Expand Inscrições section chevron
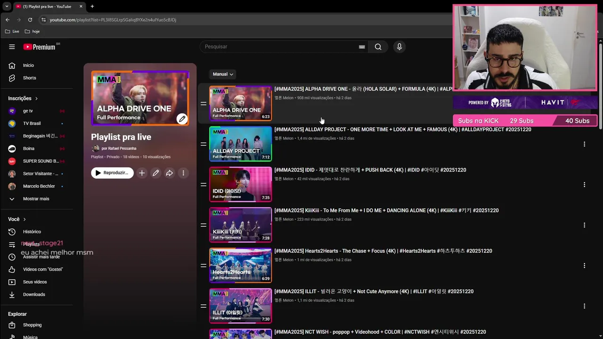Viewport: 603px width, 339px height. [36, 98]
